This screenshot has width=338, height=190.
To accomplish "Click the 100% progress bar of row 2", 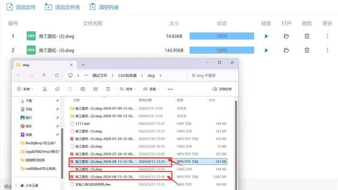I will coord(222,50).
